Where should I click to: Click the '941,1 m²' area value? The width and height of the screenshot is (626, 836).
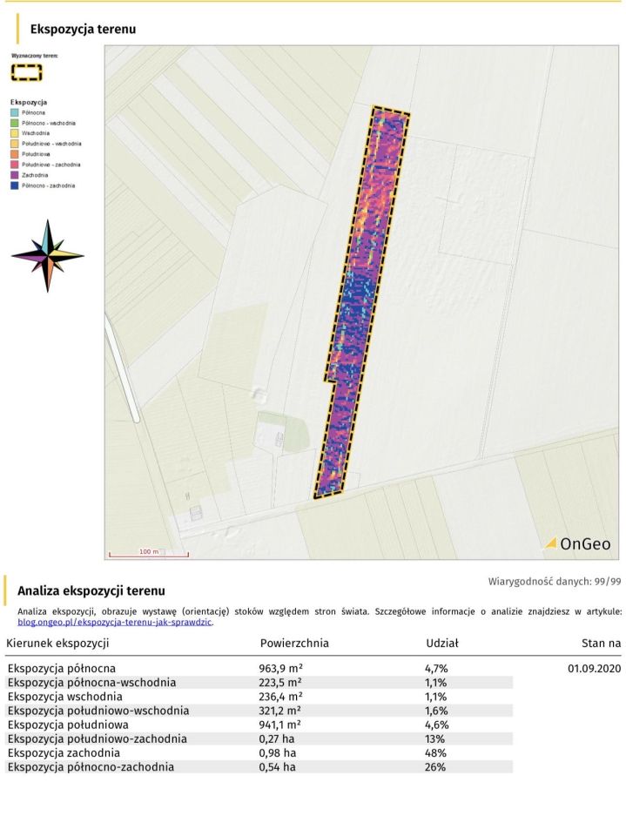click(x=280, y=725)
